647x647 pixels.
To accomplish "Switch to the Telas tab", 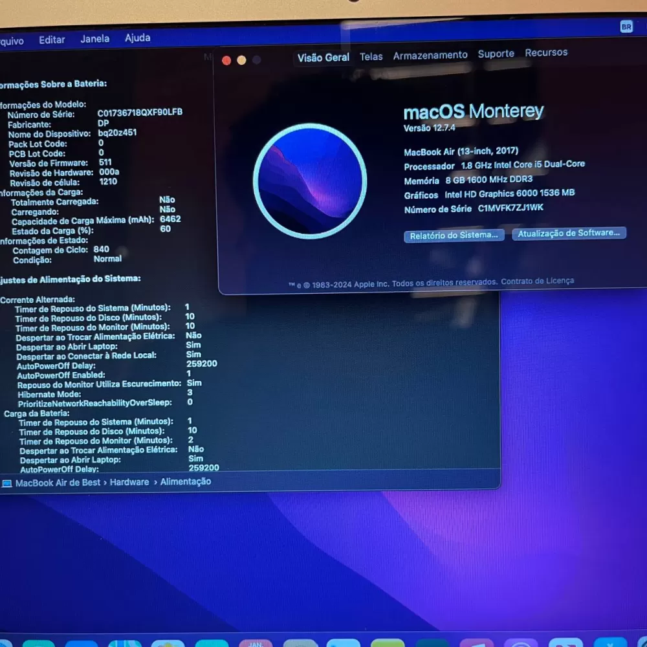I will click(x=371, y=56).
